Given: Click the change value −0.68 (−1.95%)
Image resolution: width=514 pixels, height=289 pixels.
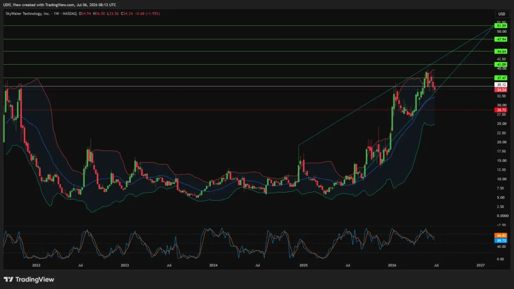Looking at the screenshot, I should pyautogui.click(x=148, y=14).
